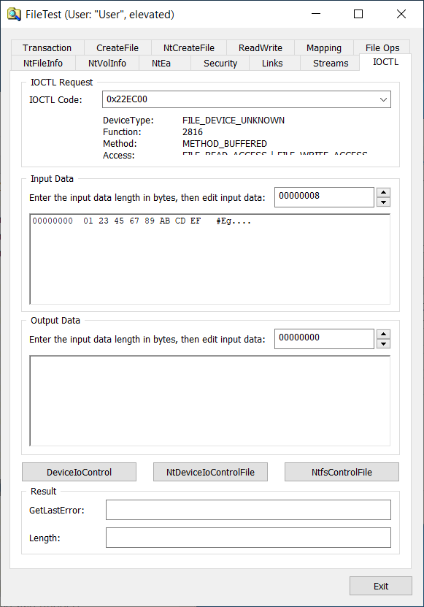This screenshot has height=607, width=424.
Task: Maximize the FileTest window
Action: coord(358,15)
